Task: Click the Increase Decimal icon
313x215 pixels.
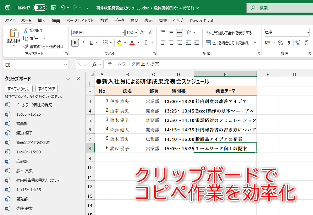Action: click(298, 42)
